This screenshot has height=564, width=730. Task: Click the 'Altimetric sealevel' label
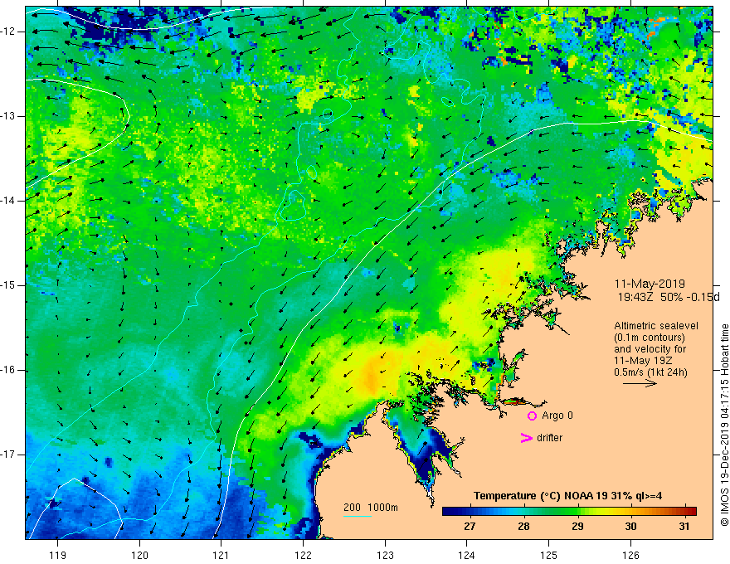pos(656,326)
